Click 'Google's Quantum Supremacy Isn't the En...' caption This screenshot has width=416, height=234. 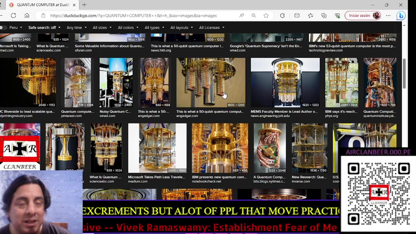(266, 46)
